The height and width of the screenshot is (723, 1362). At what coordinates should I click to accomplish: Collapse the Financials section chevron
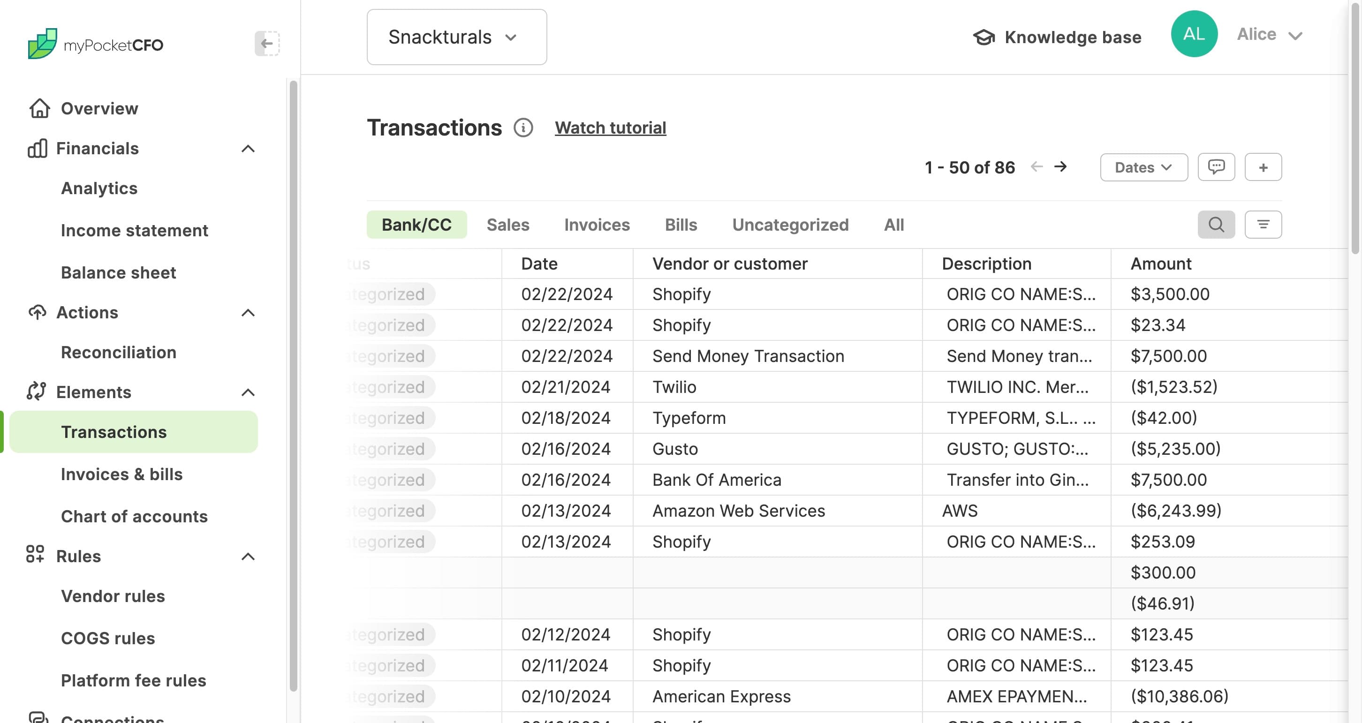click(248, 149)
